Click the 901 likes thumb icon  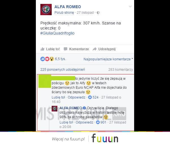click(98, 122)
